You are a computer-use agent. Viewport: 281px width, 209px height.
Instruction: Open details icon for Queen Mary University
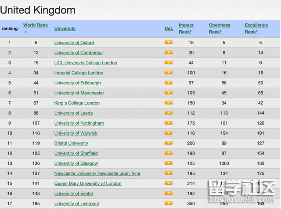coord(169,183)
